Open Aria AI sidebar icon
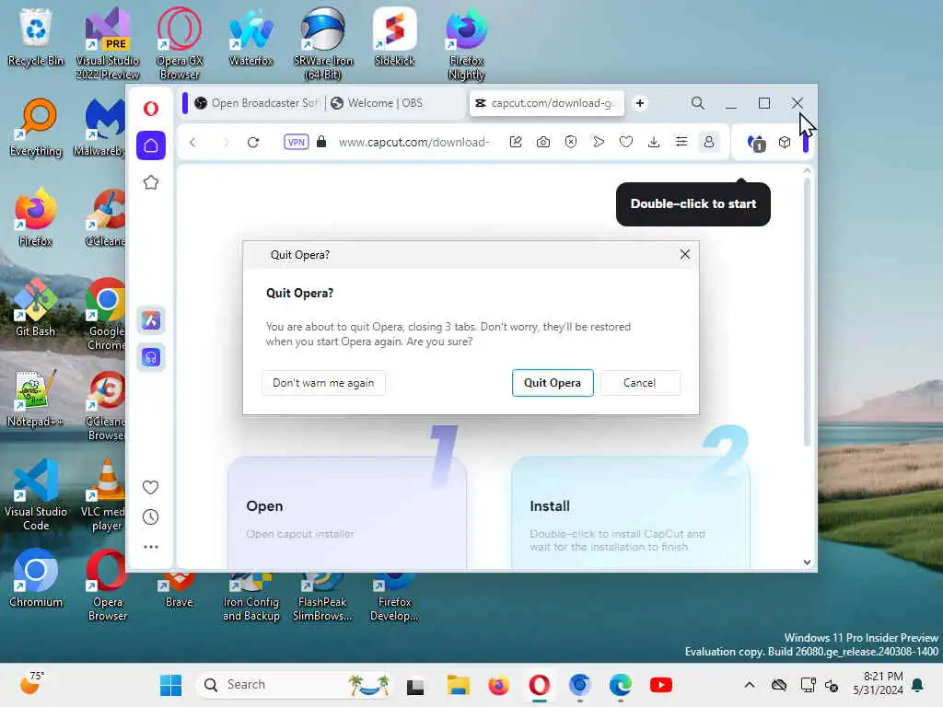943x707 pixels. (x=151, y=320)
